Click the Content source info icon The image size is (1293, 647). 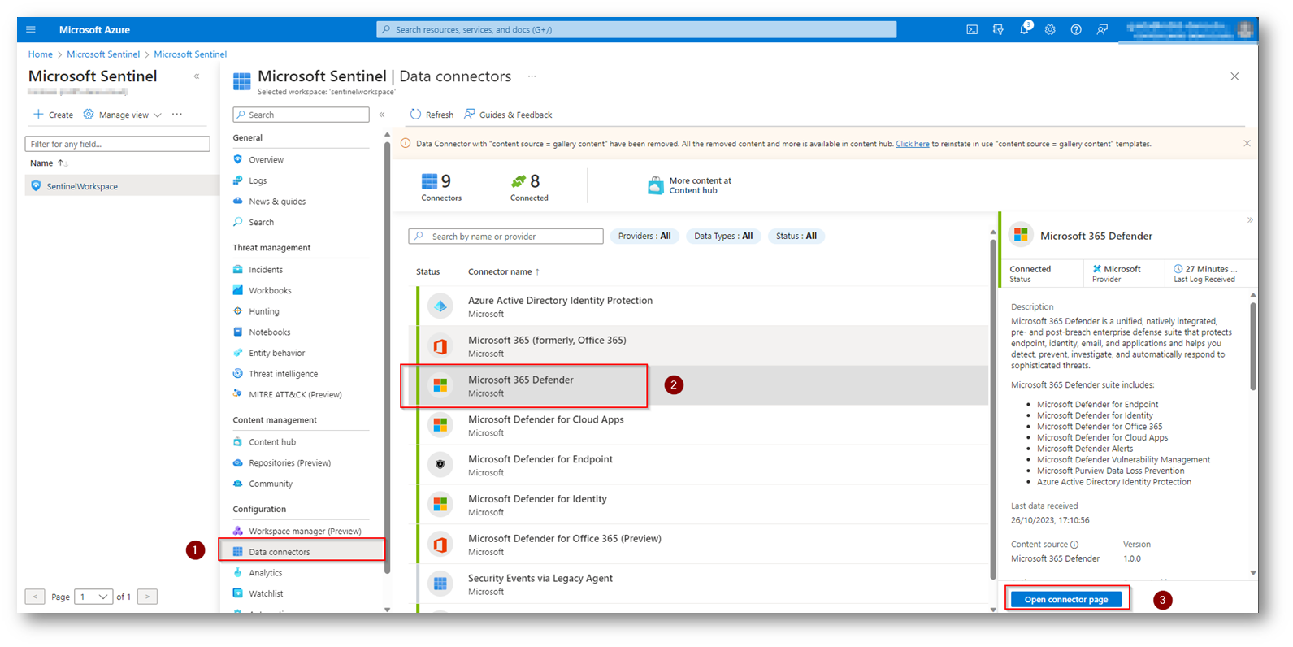[x=1074, y=545]
